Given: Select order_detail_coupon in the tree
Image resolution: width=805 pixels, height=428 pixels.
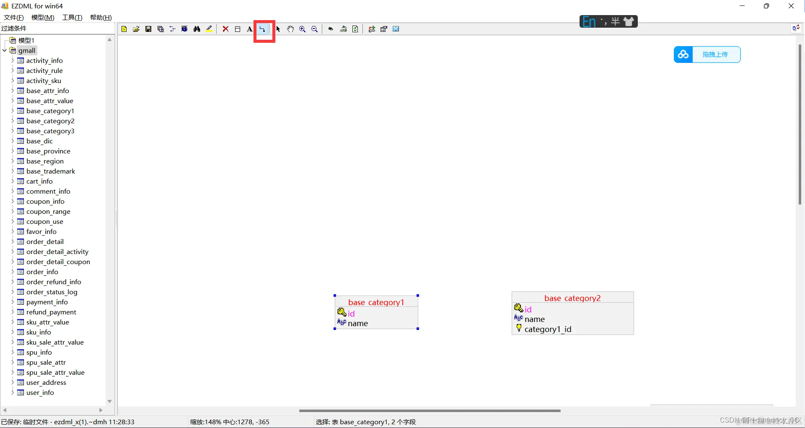Looking at the screenshot, I should click(58, 262).
